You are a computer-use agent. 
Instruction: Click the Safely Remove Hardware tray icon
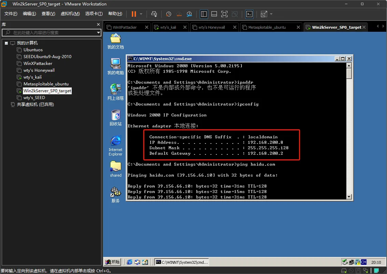coord(345,262)
